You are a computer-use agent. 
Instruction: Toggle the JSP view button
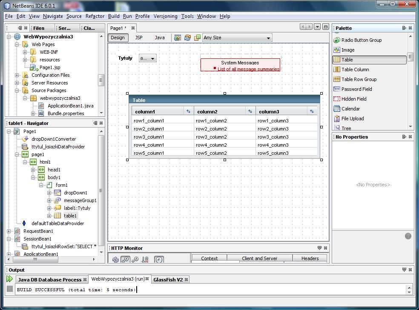[139, 38]
